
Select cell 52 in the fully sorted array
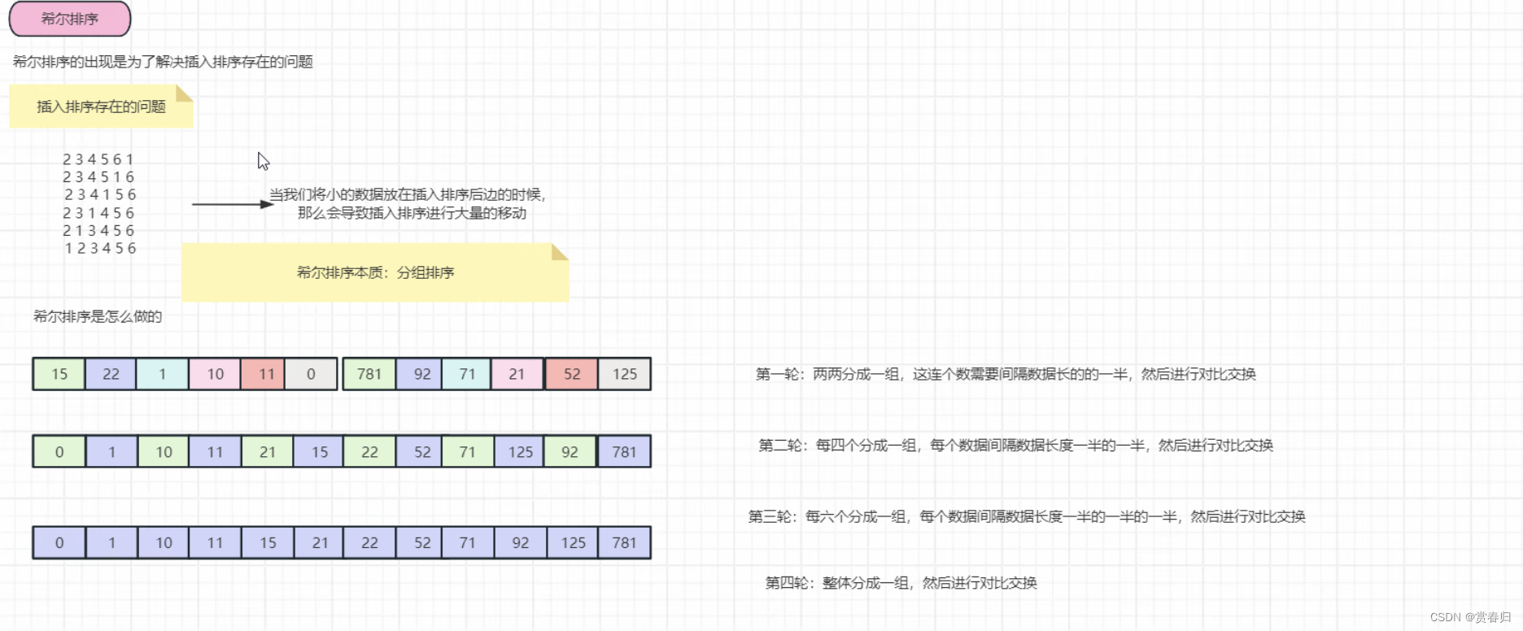click(420, 543)
